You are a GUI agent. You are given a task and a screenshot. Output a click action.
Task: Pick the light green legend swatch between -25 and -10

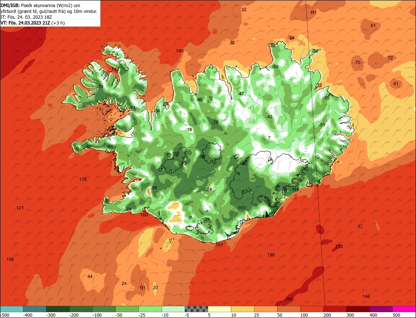(x=150, y=309)
